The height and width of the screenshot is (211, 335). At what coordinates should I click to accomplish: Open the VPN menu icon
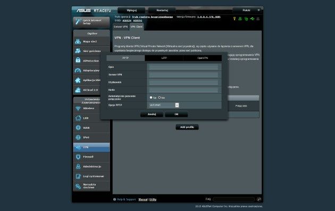(78, 147)
